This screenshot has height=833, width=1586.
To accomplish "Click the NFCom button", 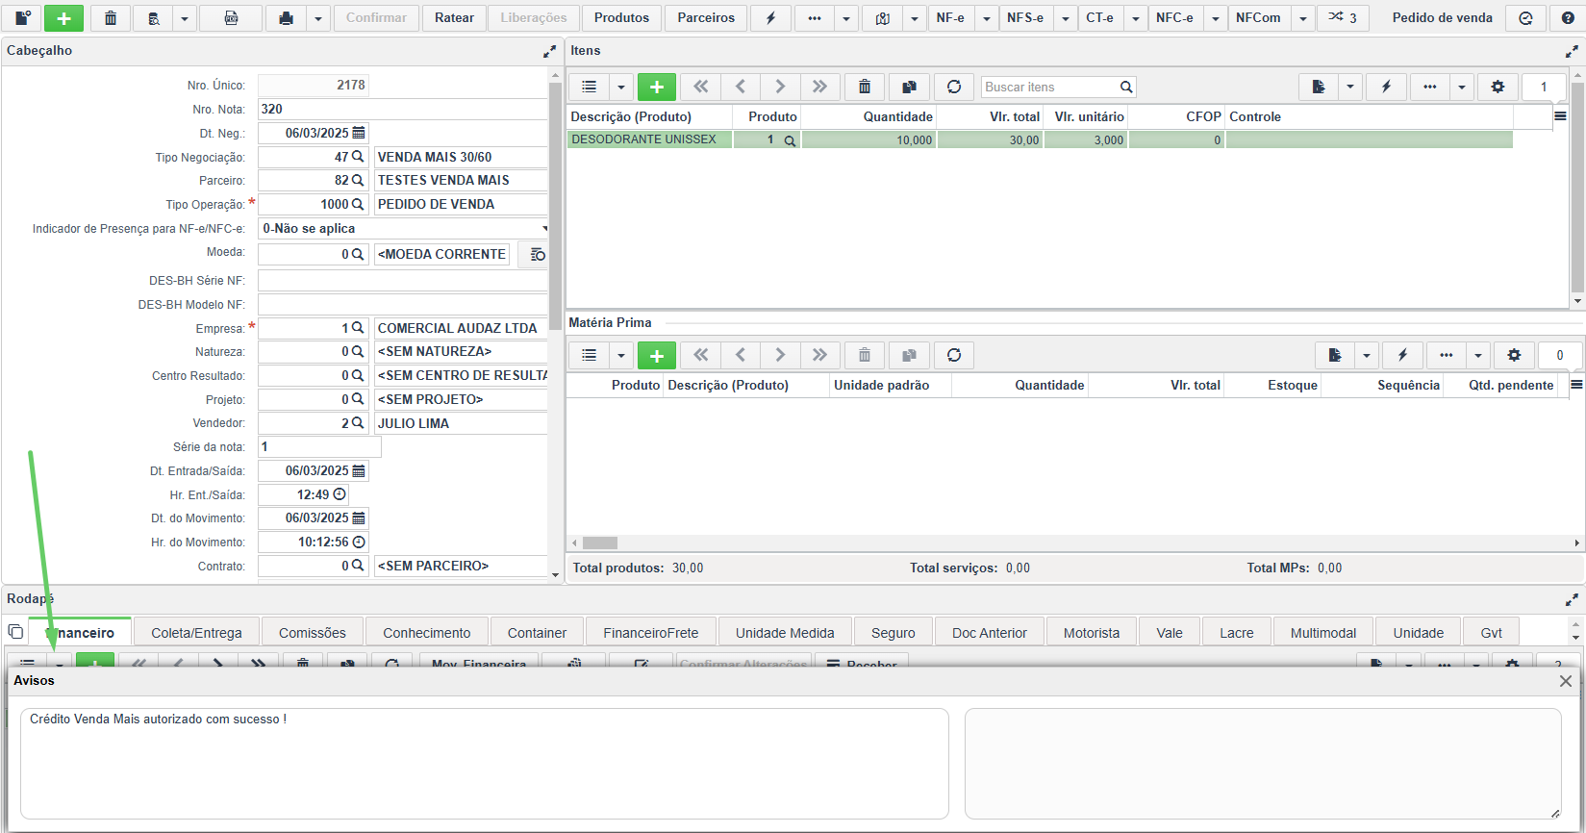I will (x=1258, y=18).
